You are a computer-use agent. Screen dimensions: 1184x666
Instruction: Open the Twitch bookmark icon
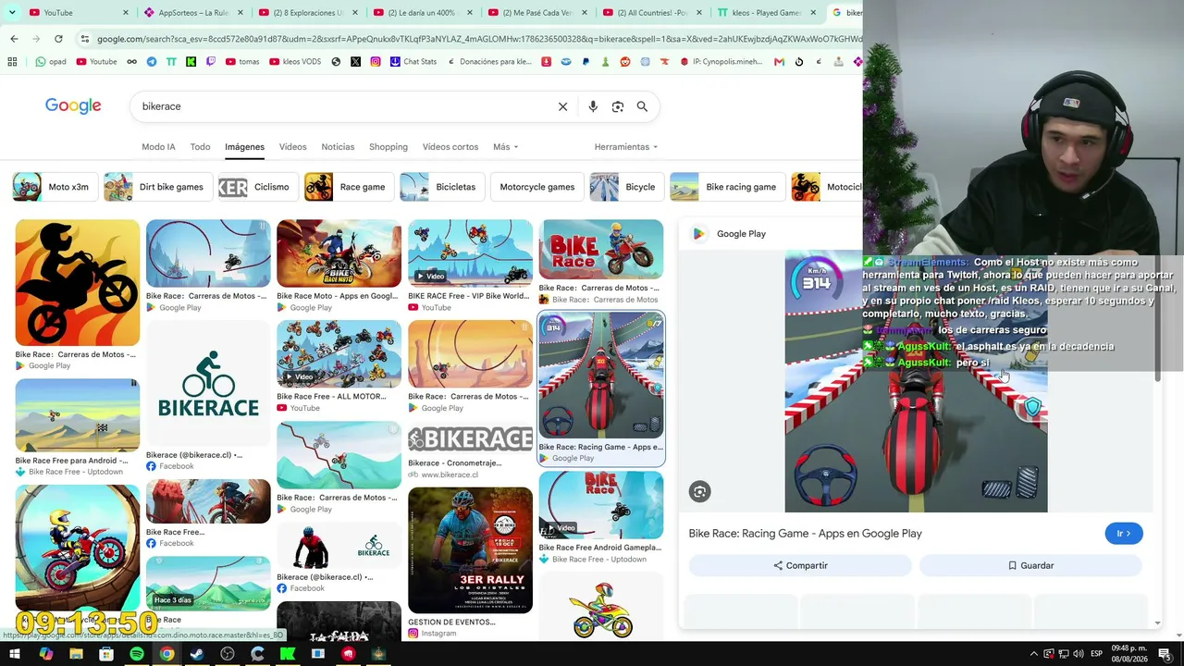pyautogui.click(x=211, y=62)
